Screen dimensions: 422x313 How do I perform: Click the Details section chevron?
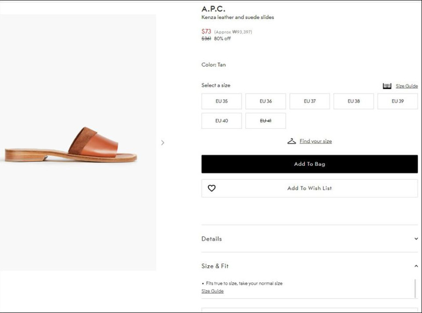pyautogui.click(x=416, y=239)
